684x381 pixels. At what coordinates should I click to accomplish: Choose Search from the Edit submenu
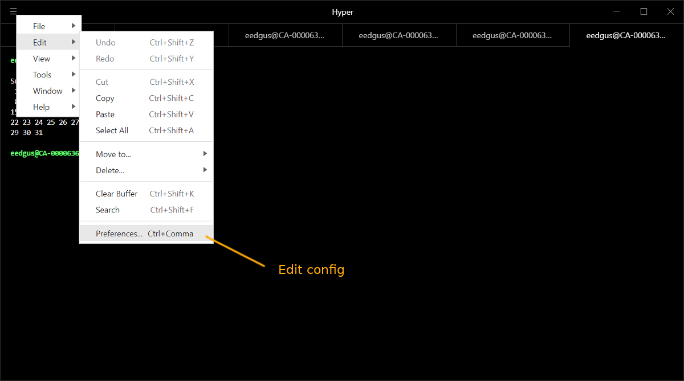pos(146,210)
